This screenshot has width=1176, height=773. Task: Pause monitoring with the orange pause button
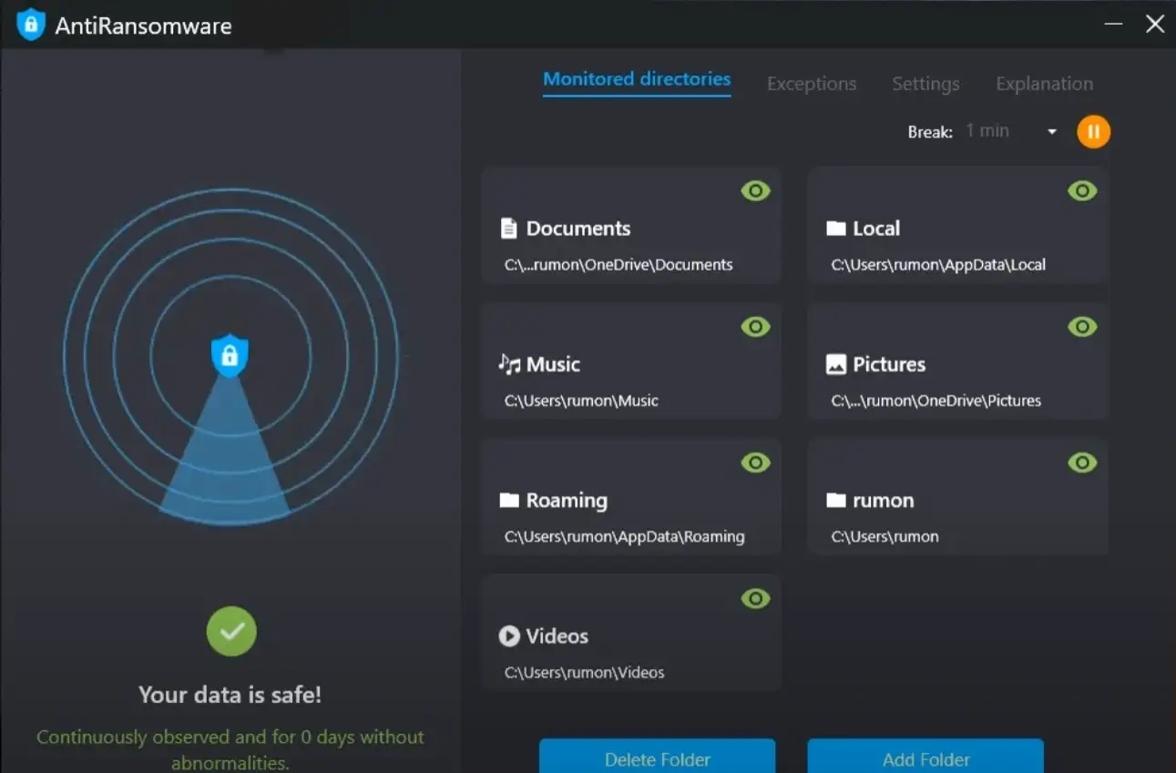[1093, 132]
